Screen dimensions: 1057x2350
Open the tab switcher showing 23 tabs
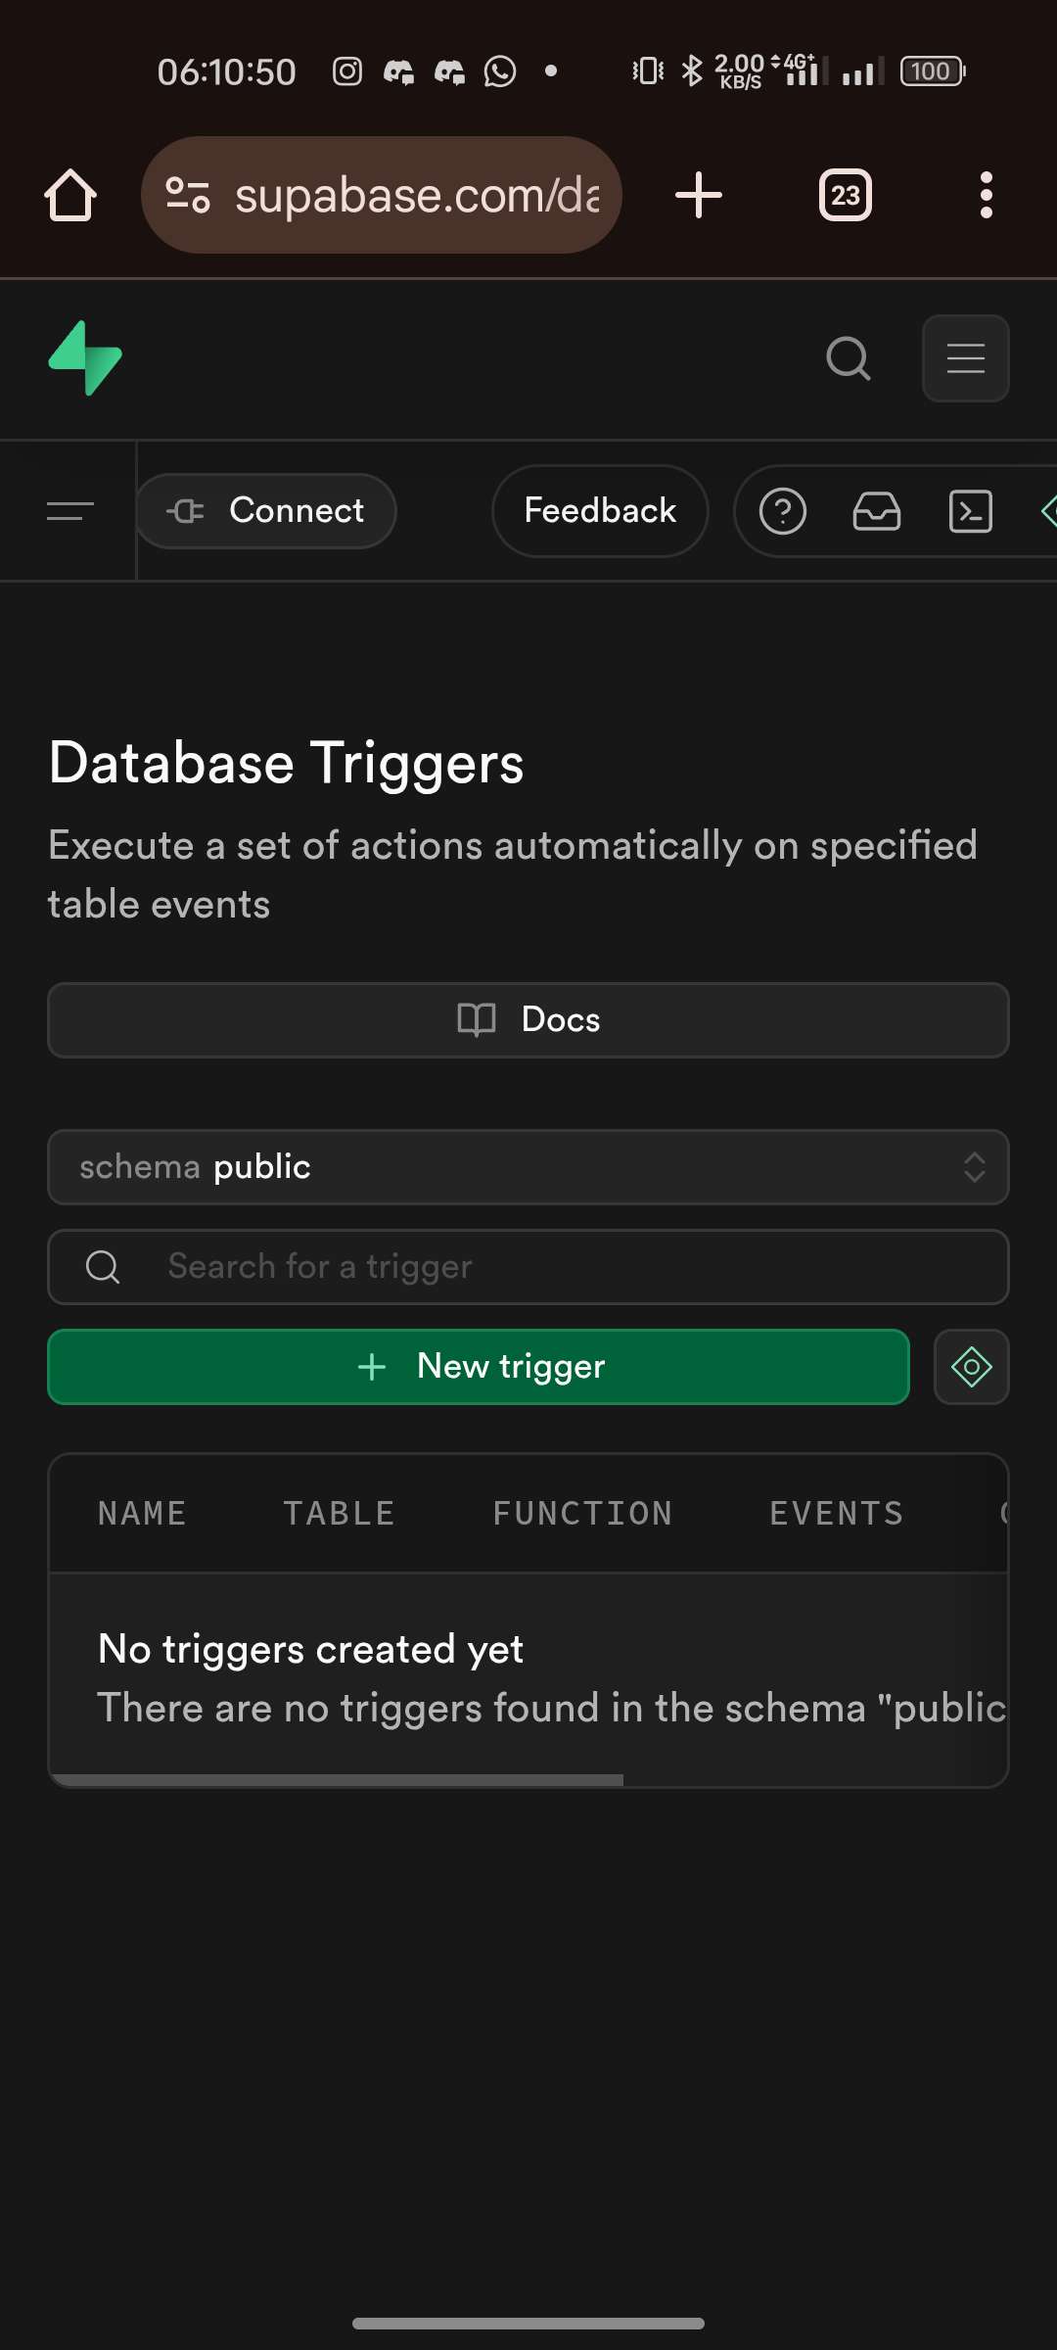click(x=846, y=195)
